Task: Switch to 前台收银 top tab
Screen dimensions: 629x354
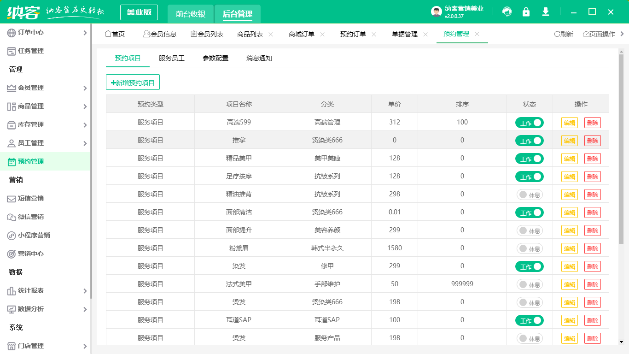Action: [191, 14]
